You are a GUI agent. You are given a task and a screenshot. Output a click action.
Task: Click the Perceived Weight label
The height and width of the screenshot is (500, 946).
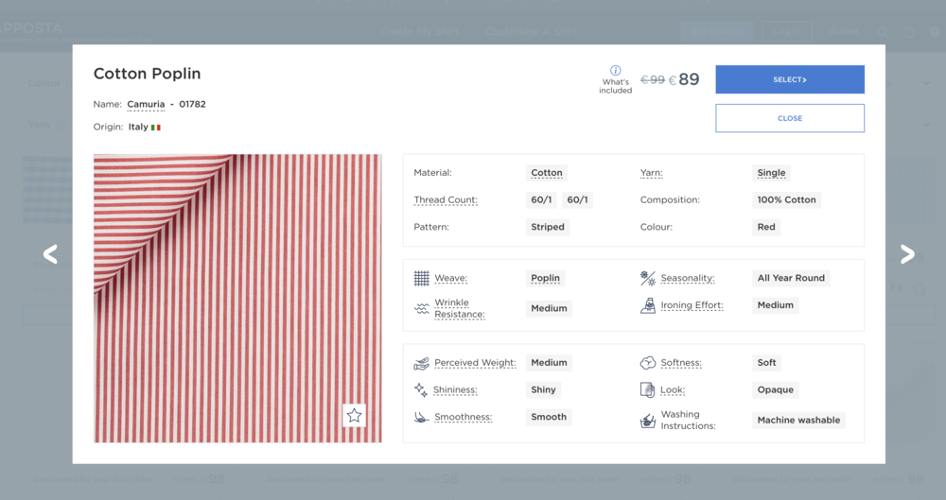[475, 363]
